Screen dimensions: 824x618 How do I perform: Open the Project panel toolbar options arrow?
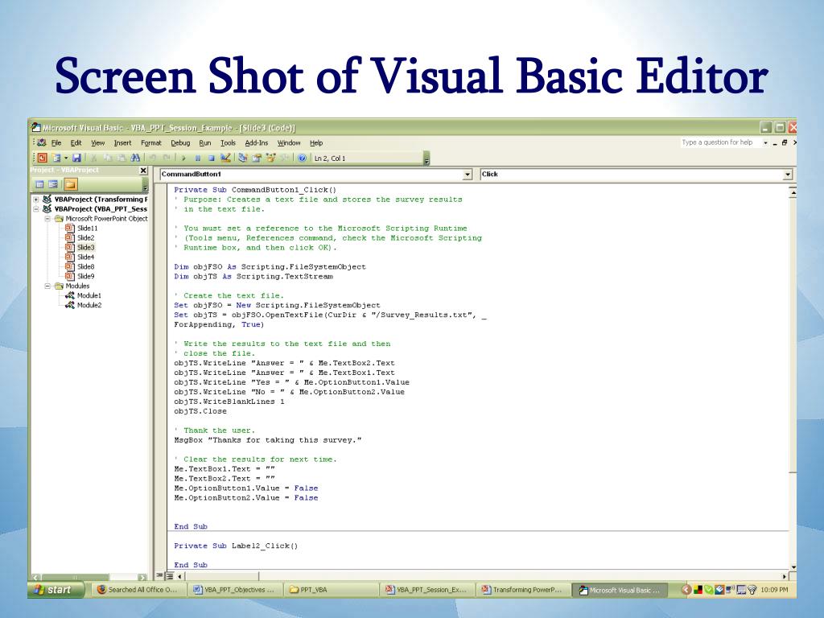[x=145, y=185]
